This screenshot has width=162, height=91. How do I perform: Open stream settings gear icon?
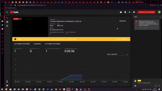pyautogui.click(x=134, y=12)
